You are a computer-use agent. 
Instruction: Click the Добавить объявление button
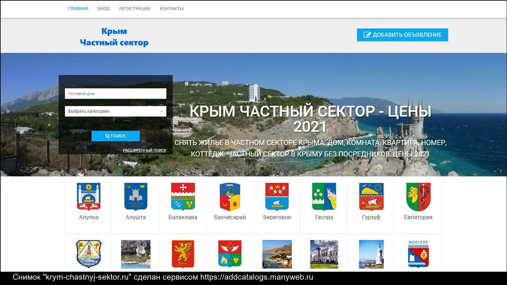click(402, 35)
